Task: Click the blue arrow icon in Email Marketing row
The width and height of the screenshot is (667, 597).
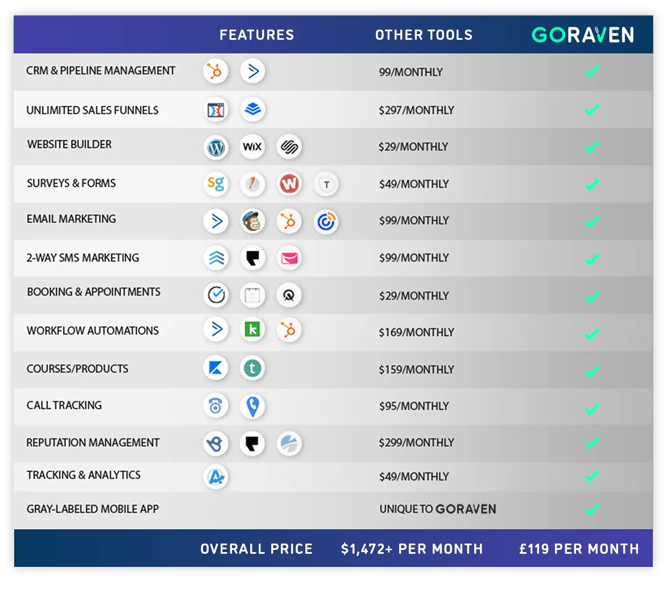Action: 216,221
